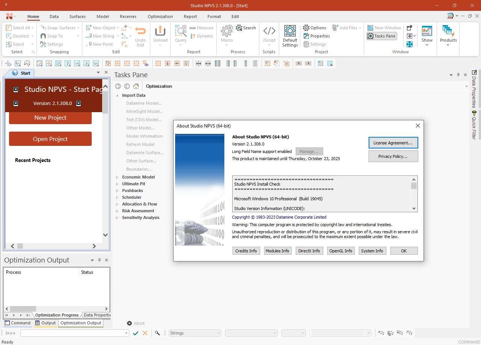481x345 pixels.
Task: Toggle auto-hide pin on Tasks Pane
Action: tap(458, 75)
